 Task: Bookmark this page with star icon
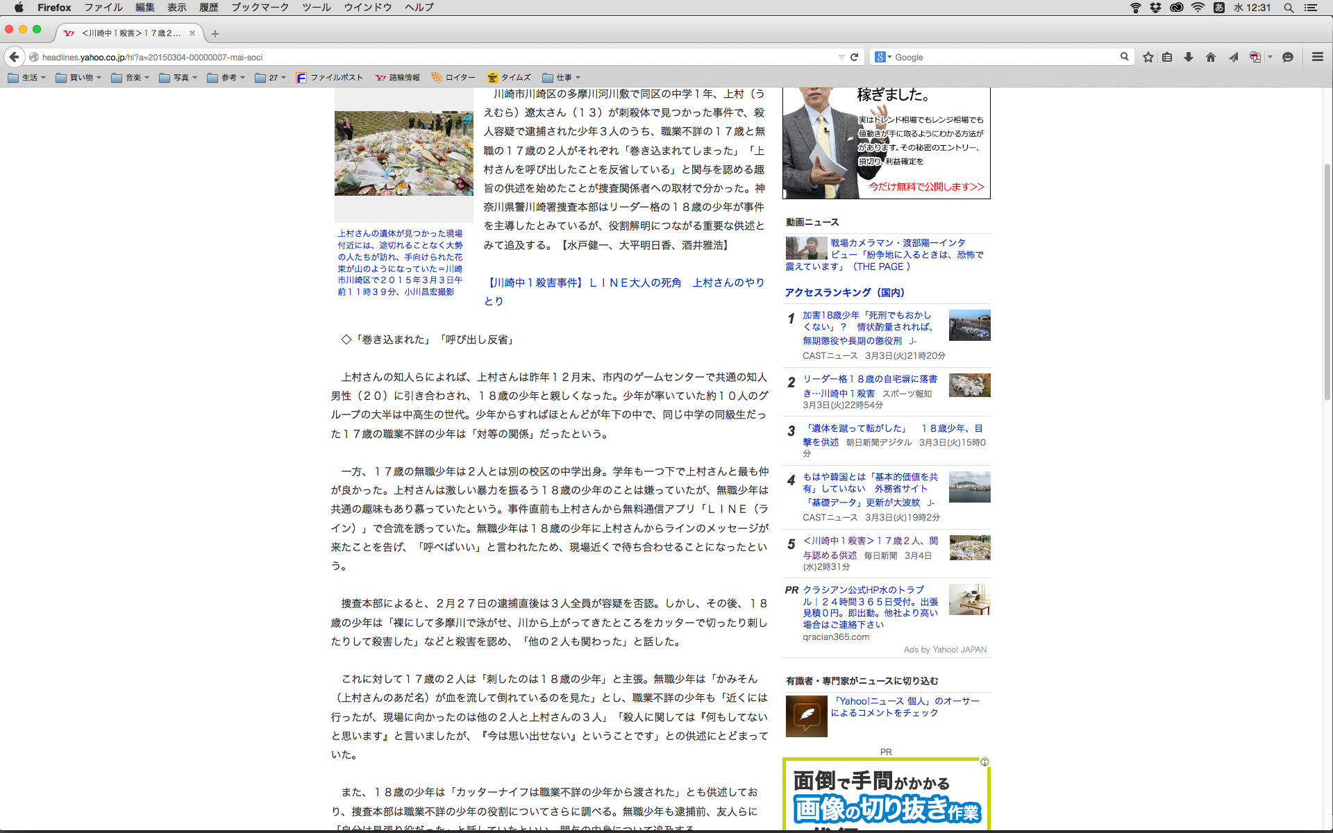[x=1148, y=58]
